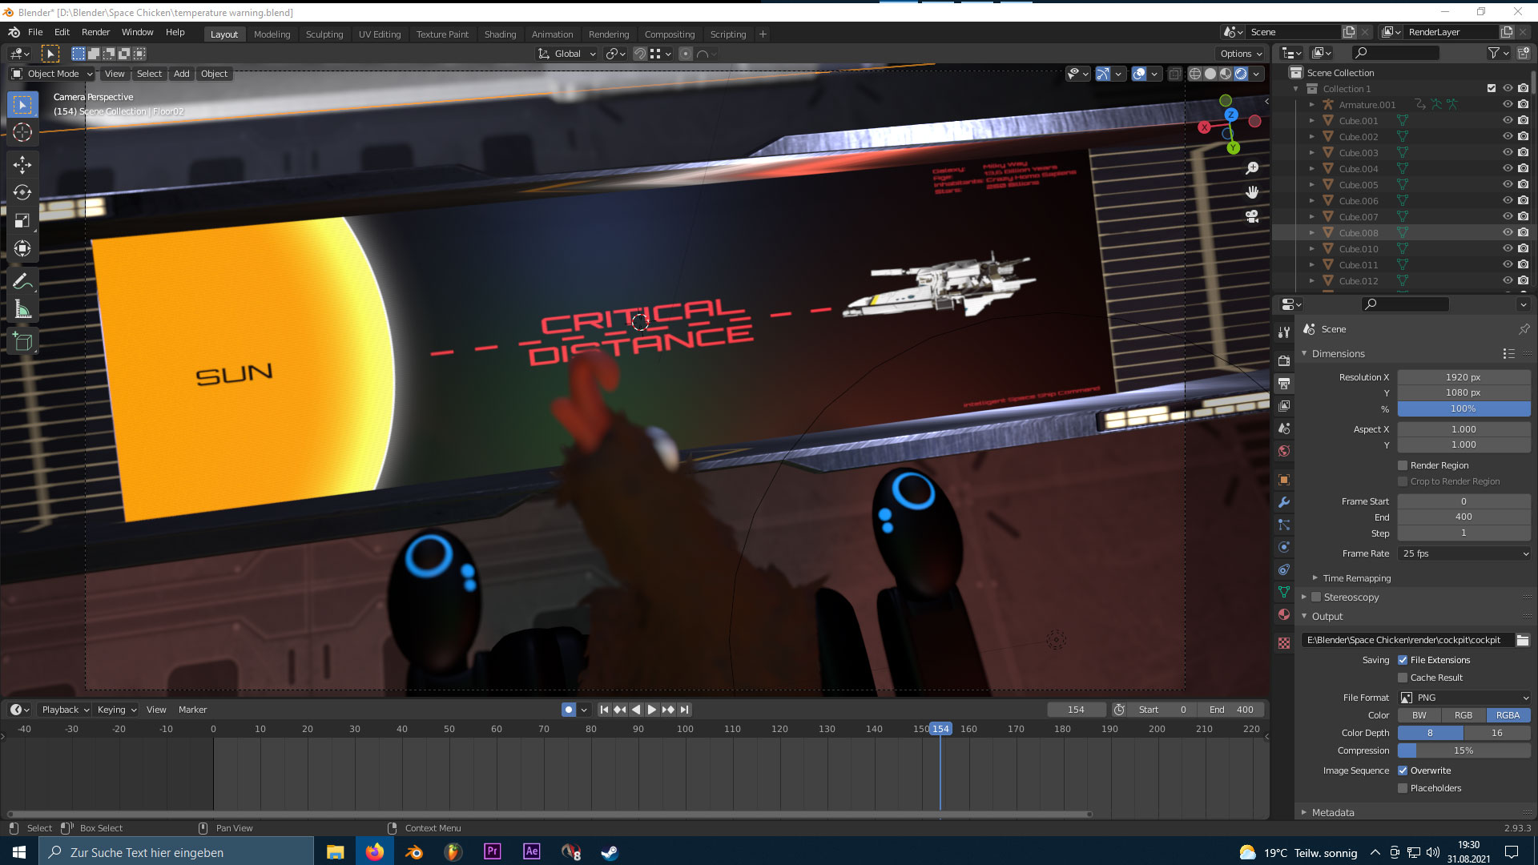The image size is (1538, 865).
Task: Open the Modifier properties wrench tab
Action: 1284,502
